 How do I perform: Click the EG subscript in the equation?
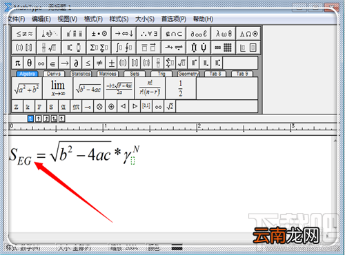pos(24,161)
